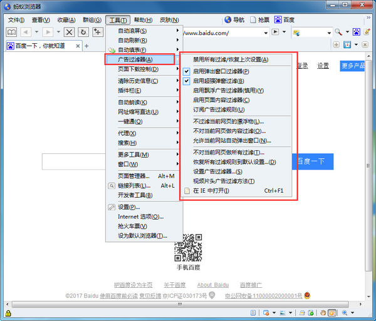
Task: Refresh the page with the reload icon
Action: click(83, 32)
